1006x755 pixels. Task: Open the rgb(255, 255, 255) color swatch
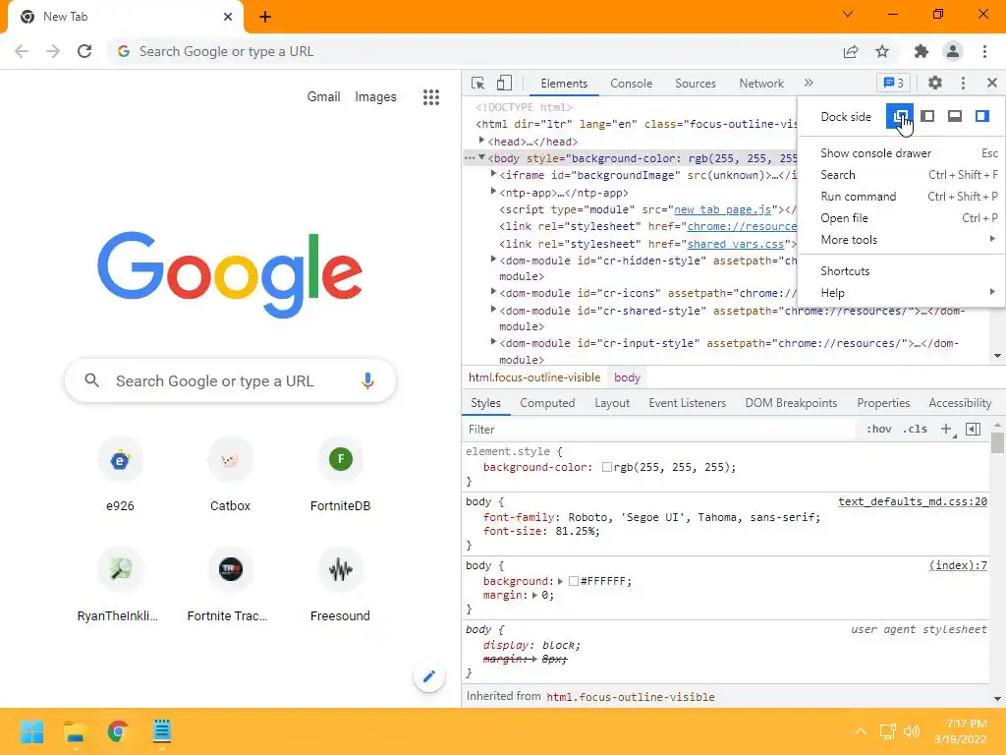606,467
